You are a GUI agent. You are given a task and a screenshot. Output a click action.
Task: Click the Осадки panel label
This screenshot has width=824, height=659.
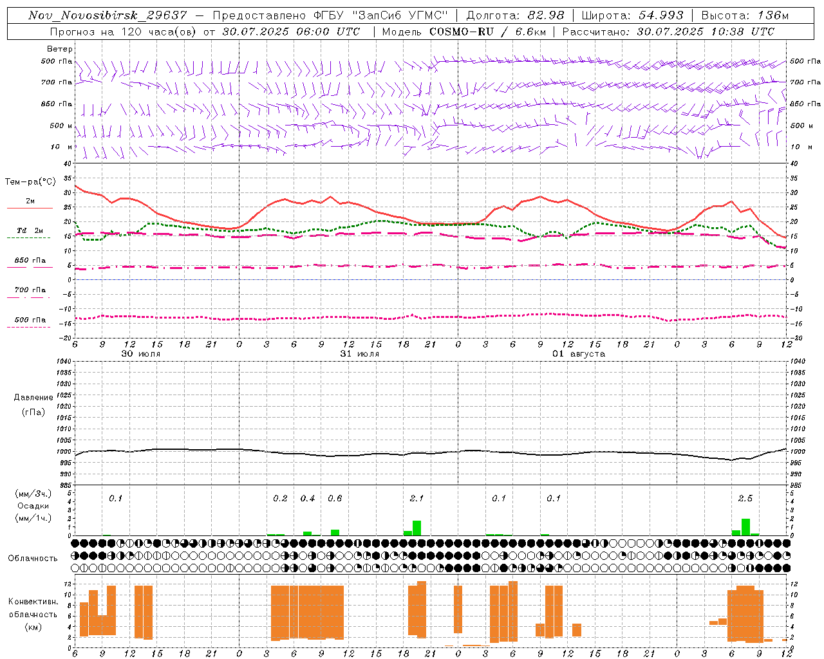pyautogui.click(x=33, y=506)
